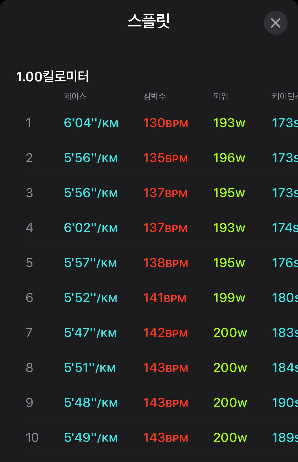Tap the 141BPM heart rate in split 6
Screen dimensions: 298x462
165,298
